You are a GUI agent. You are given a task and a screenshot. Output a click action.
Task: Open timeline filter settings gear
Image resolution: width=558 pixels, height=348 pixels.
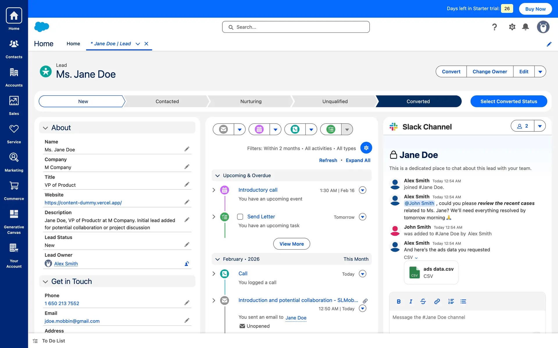point(366,148)
